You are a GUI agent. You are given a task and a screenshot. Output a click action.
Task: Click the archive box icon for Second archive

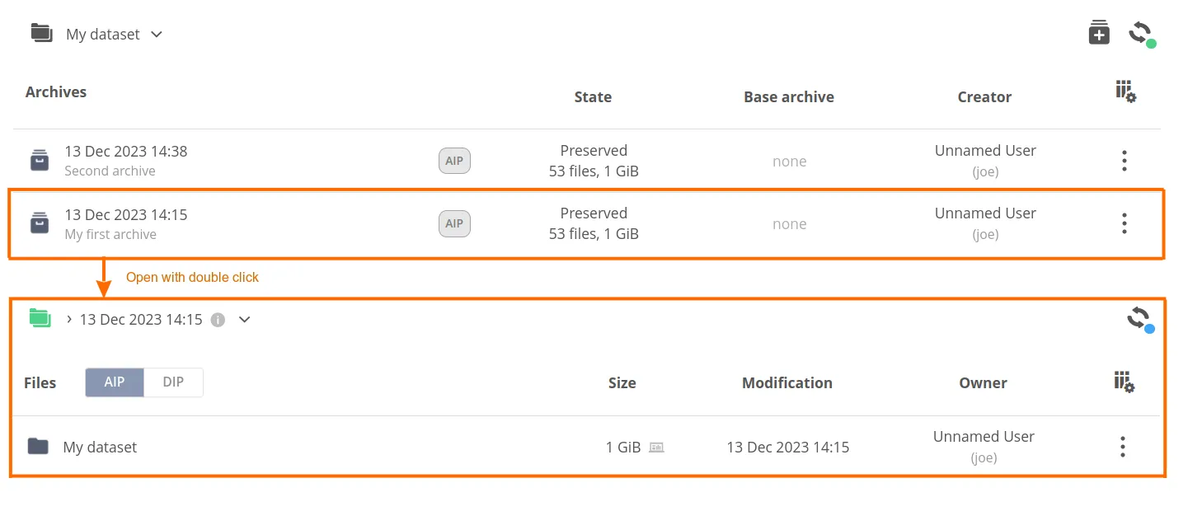tap(40, 160)
